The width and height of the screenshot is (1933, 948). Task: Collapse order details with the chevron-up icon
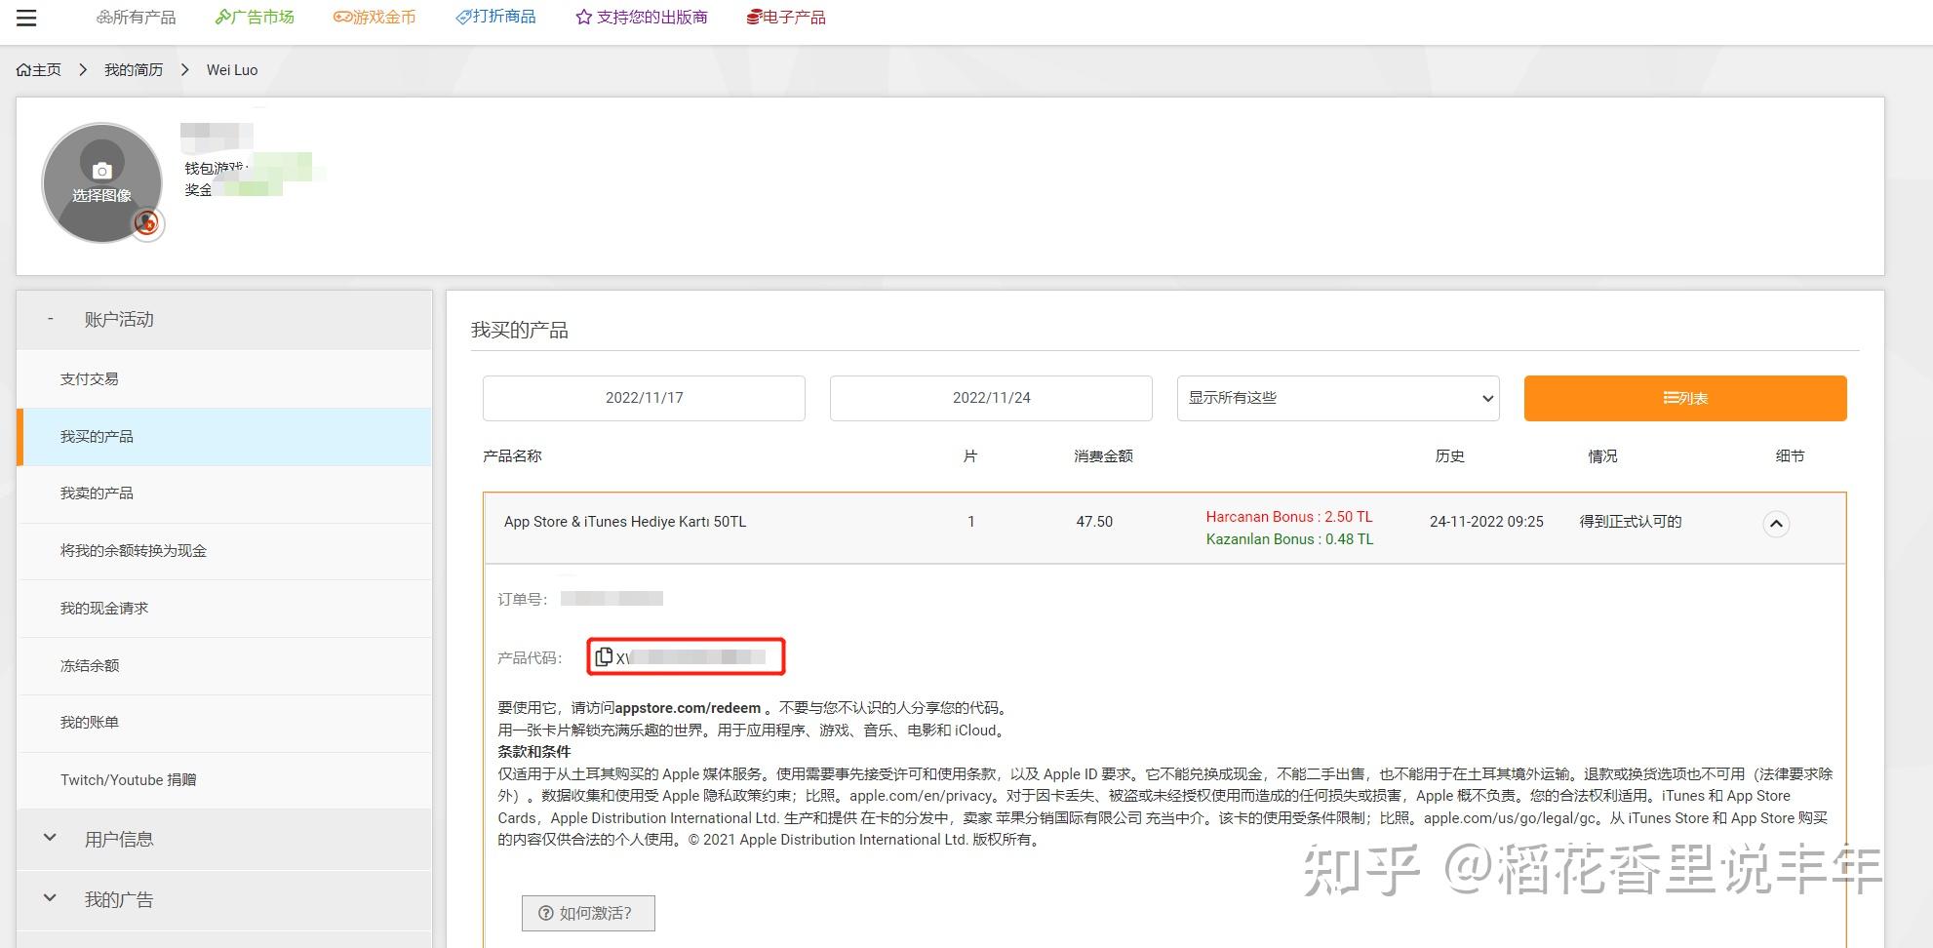coord(1776,524)
